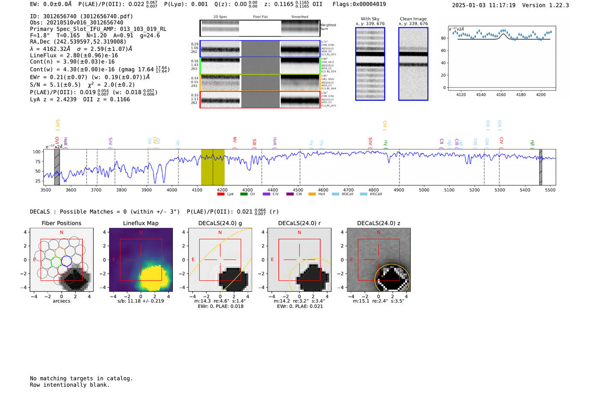Click the CIII legend swatch
Image resolution: width=599 pixels, height=408 pixels.
pyautogui.click(x=290, y=194)
